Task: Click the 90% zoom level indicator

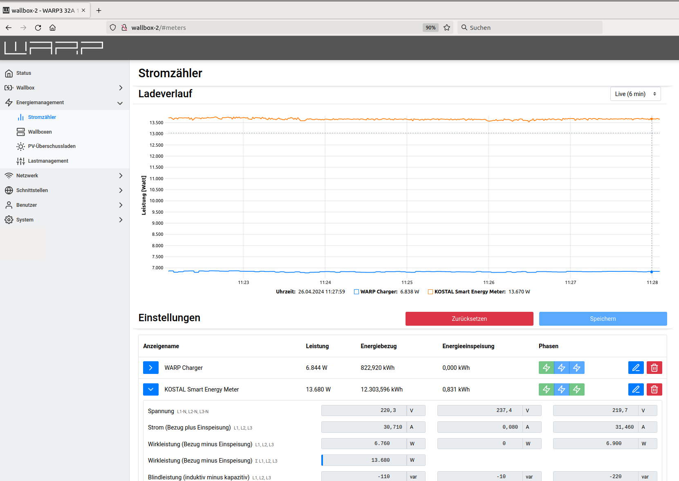Action: coord(430,28)
